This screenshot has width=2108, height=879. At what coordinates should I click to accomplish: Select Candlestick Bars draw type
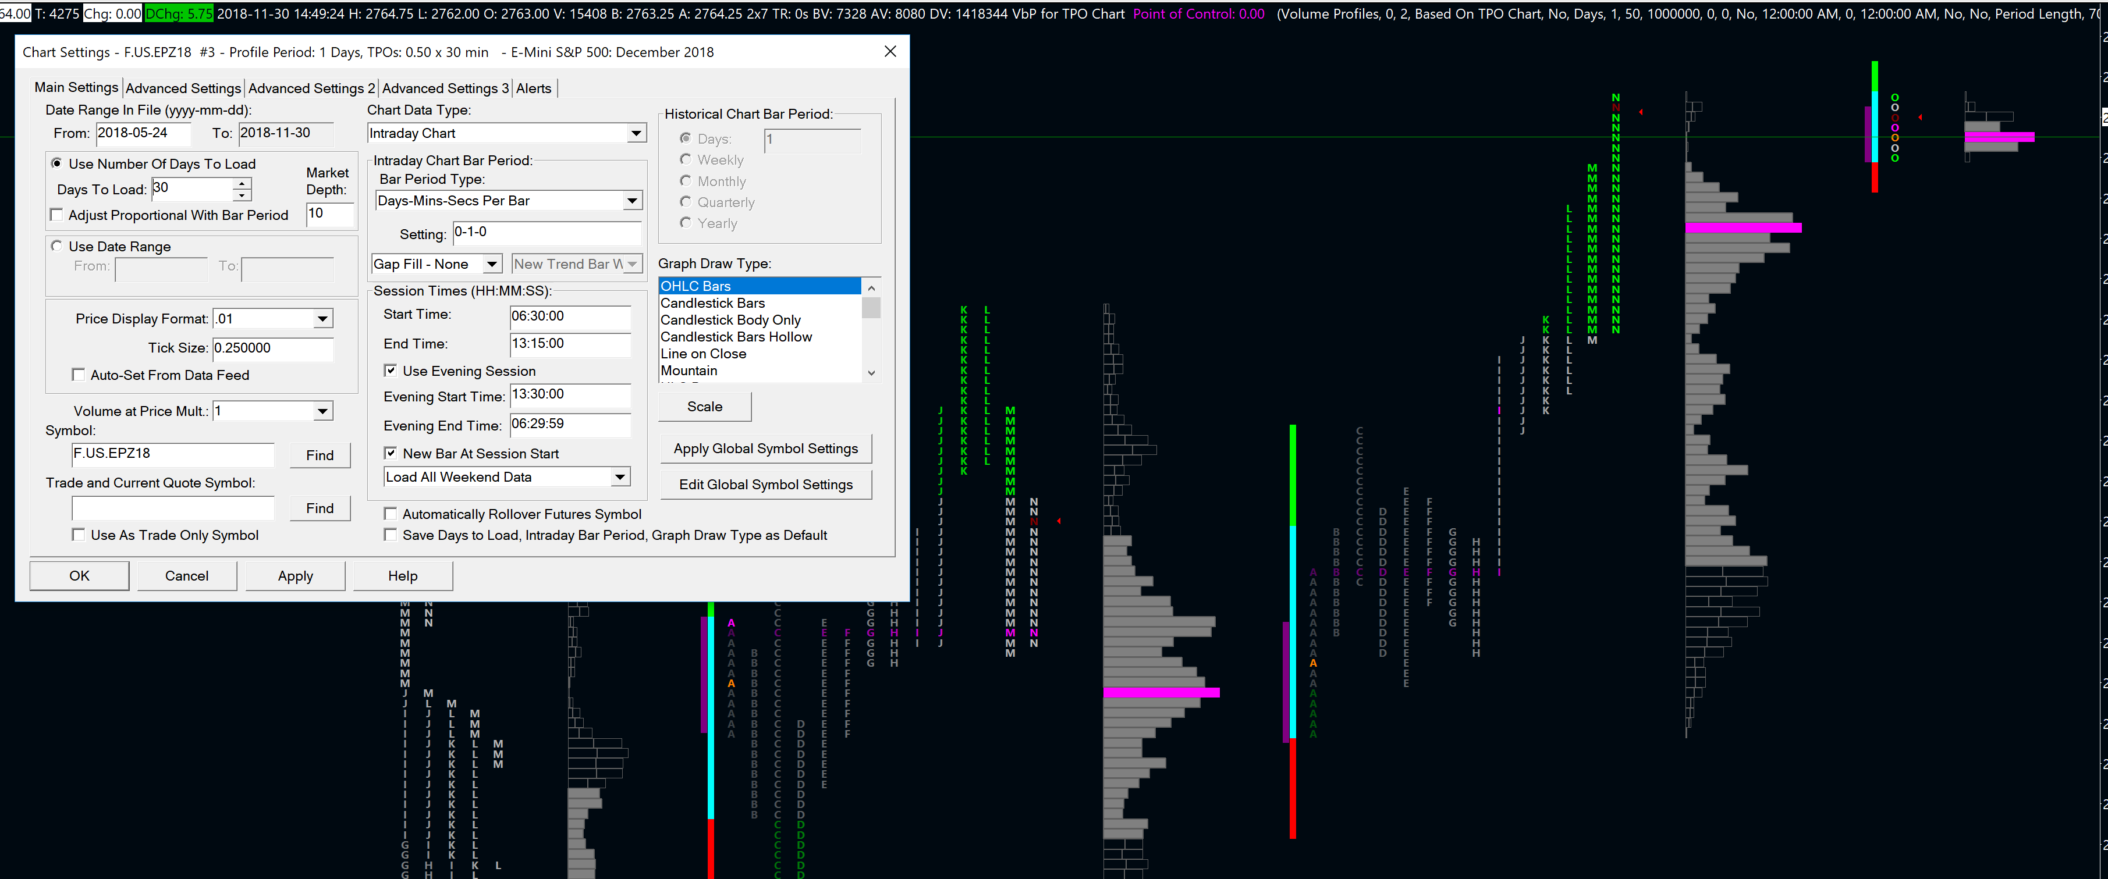pyautogui.click(x=760, y=303)
